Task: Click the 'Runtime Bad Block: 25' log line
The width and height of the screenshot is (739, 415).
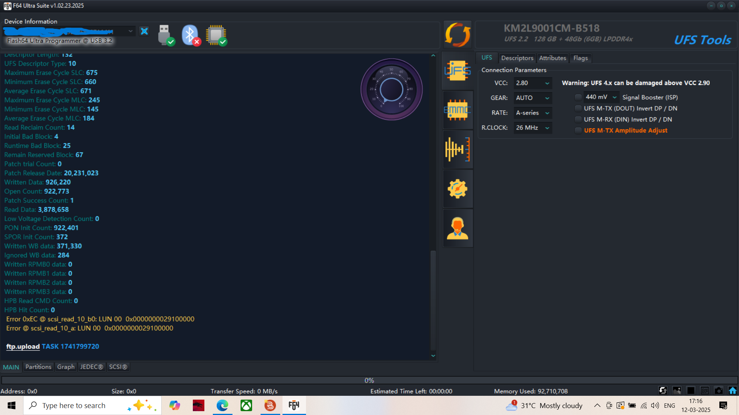Action: pyautogui.click(x=37, y=146)
